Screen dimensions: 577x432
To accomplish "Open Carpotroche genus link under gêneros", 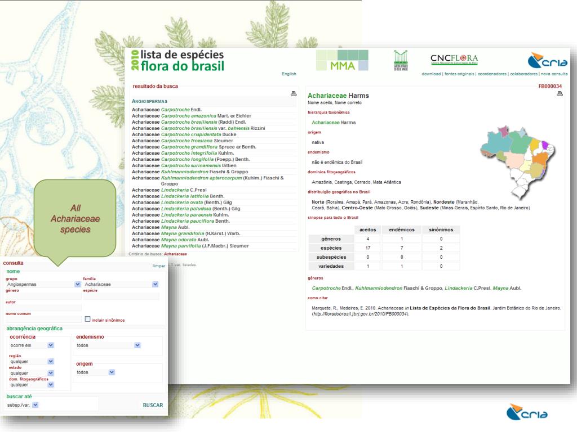I will [326, 288].
